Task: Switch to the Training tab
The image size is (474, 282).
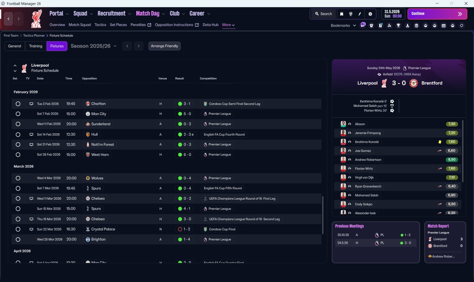Action: [x=36, y=46]
